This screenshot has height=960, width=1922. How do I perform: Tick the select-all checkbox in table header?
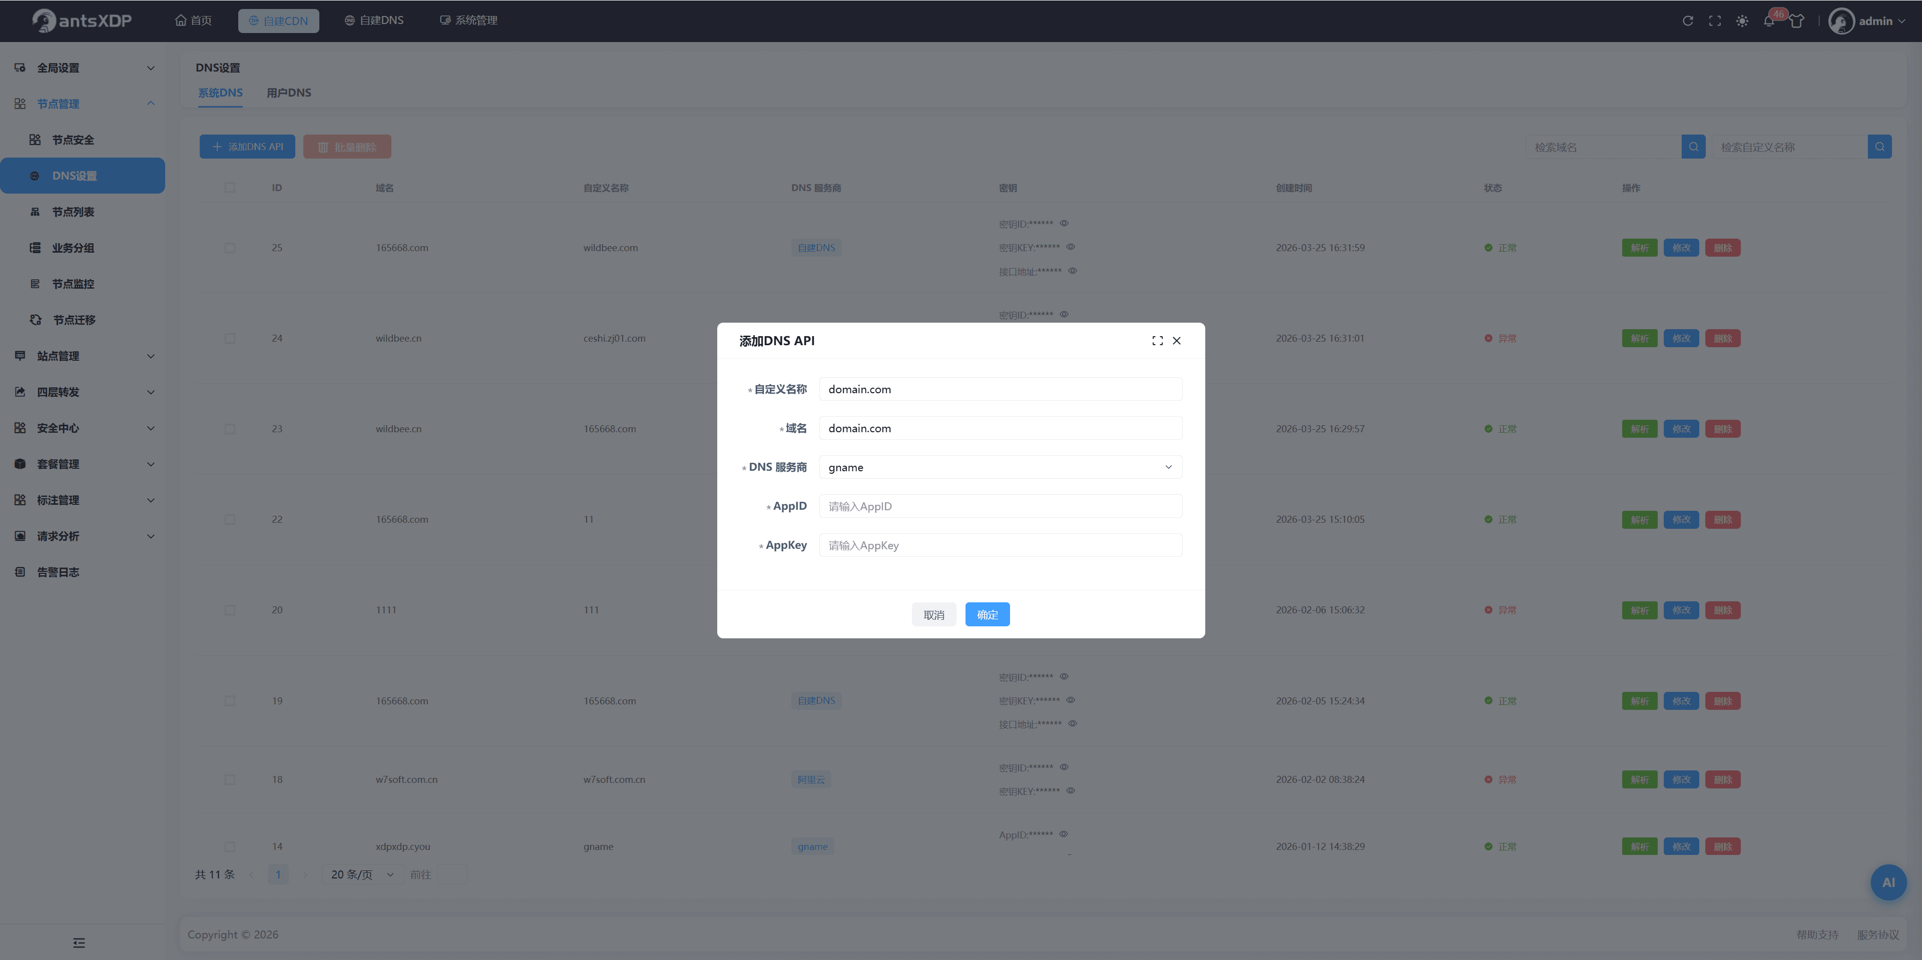(230, 188)
